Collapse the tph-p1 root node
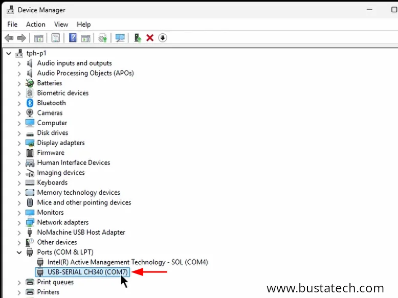398x298 pixels. coord(9,54)
